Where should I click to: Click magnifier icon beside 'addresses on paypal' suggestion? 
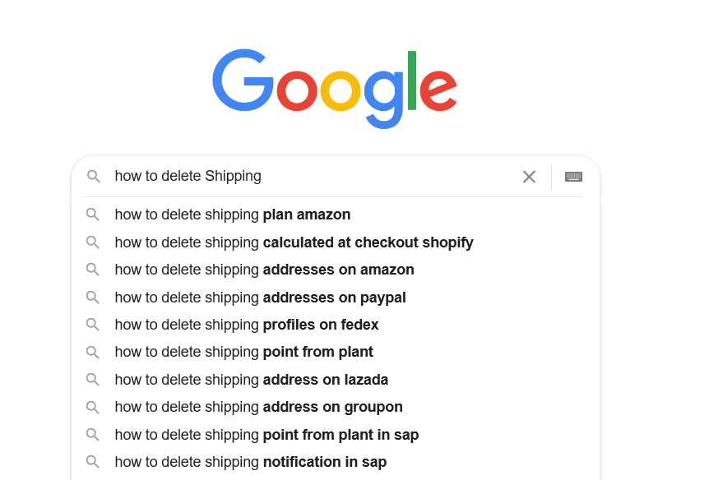pyautogui.click(x=93, y=298)
